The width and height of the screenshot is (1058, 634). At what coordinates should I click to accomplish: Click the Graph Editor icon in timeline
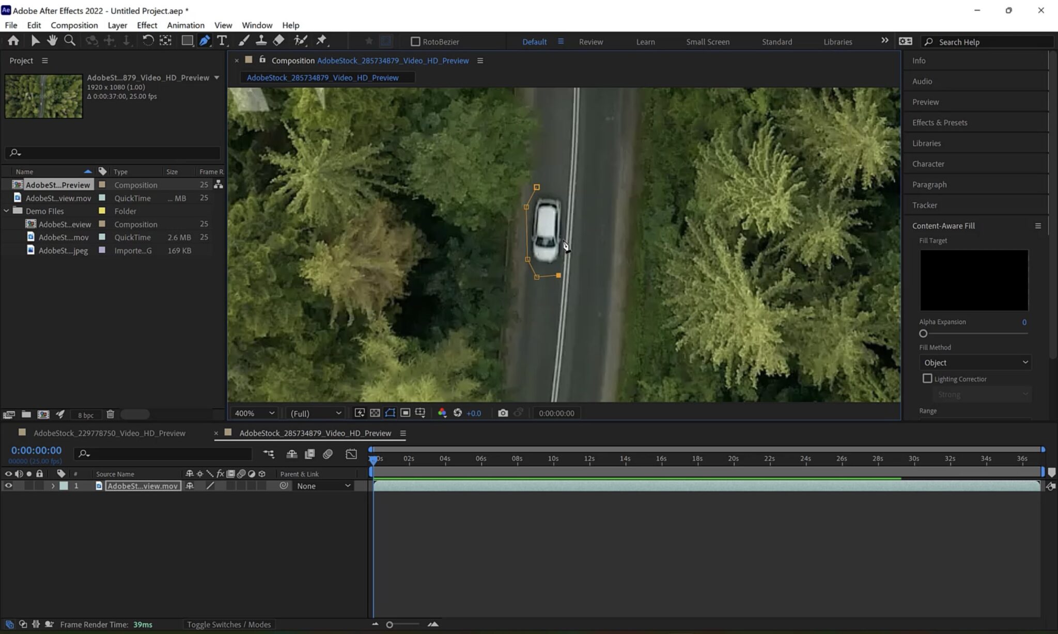pyautogui.click(x=351, y=454)
